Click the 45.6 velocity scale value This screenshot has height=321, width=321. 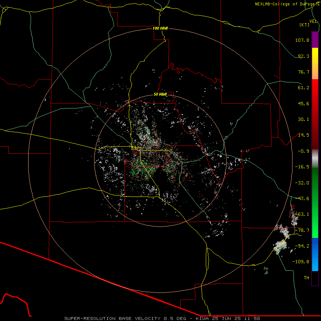pyautogui.click(x=304, y=103)
